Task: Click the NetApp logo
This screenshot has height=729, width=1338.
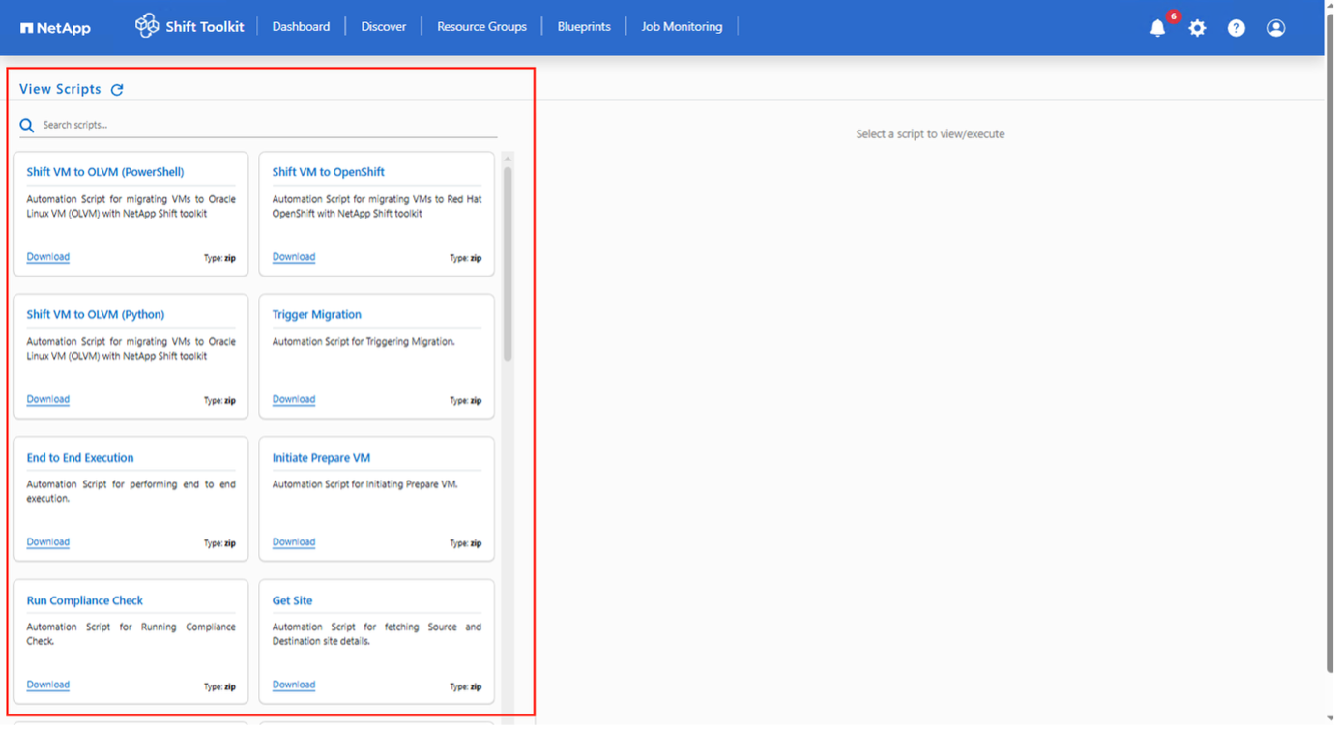Action: tap(56, 28)
